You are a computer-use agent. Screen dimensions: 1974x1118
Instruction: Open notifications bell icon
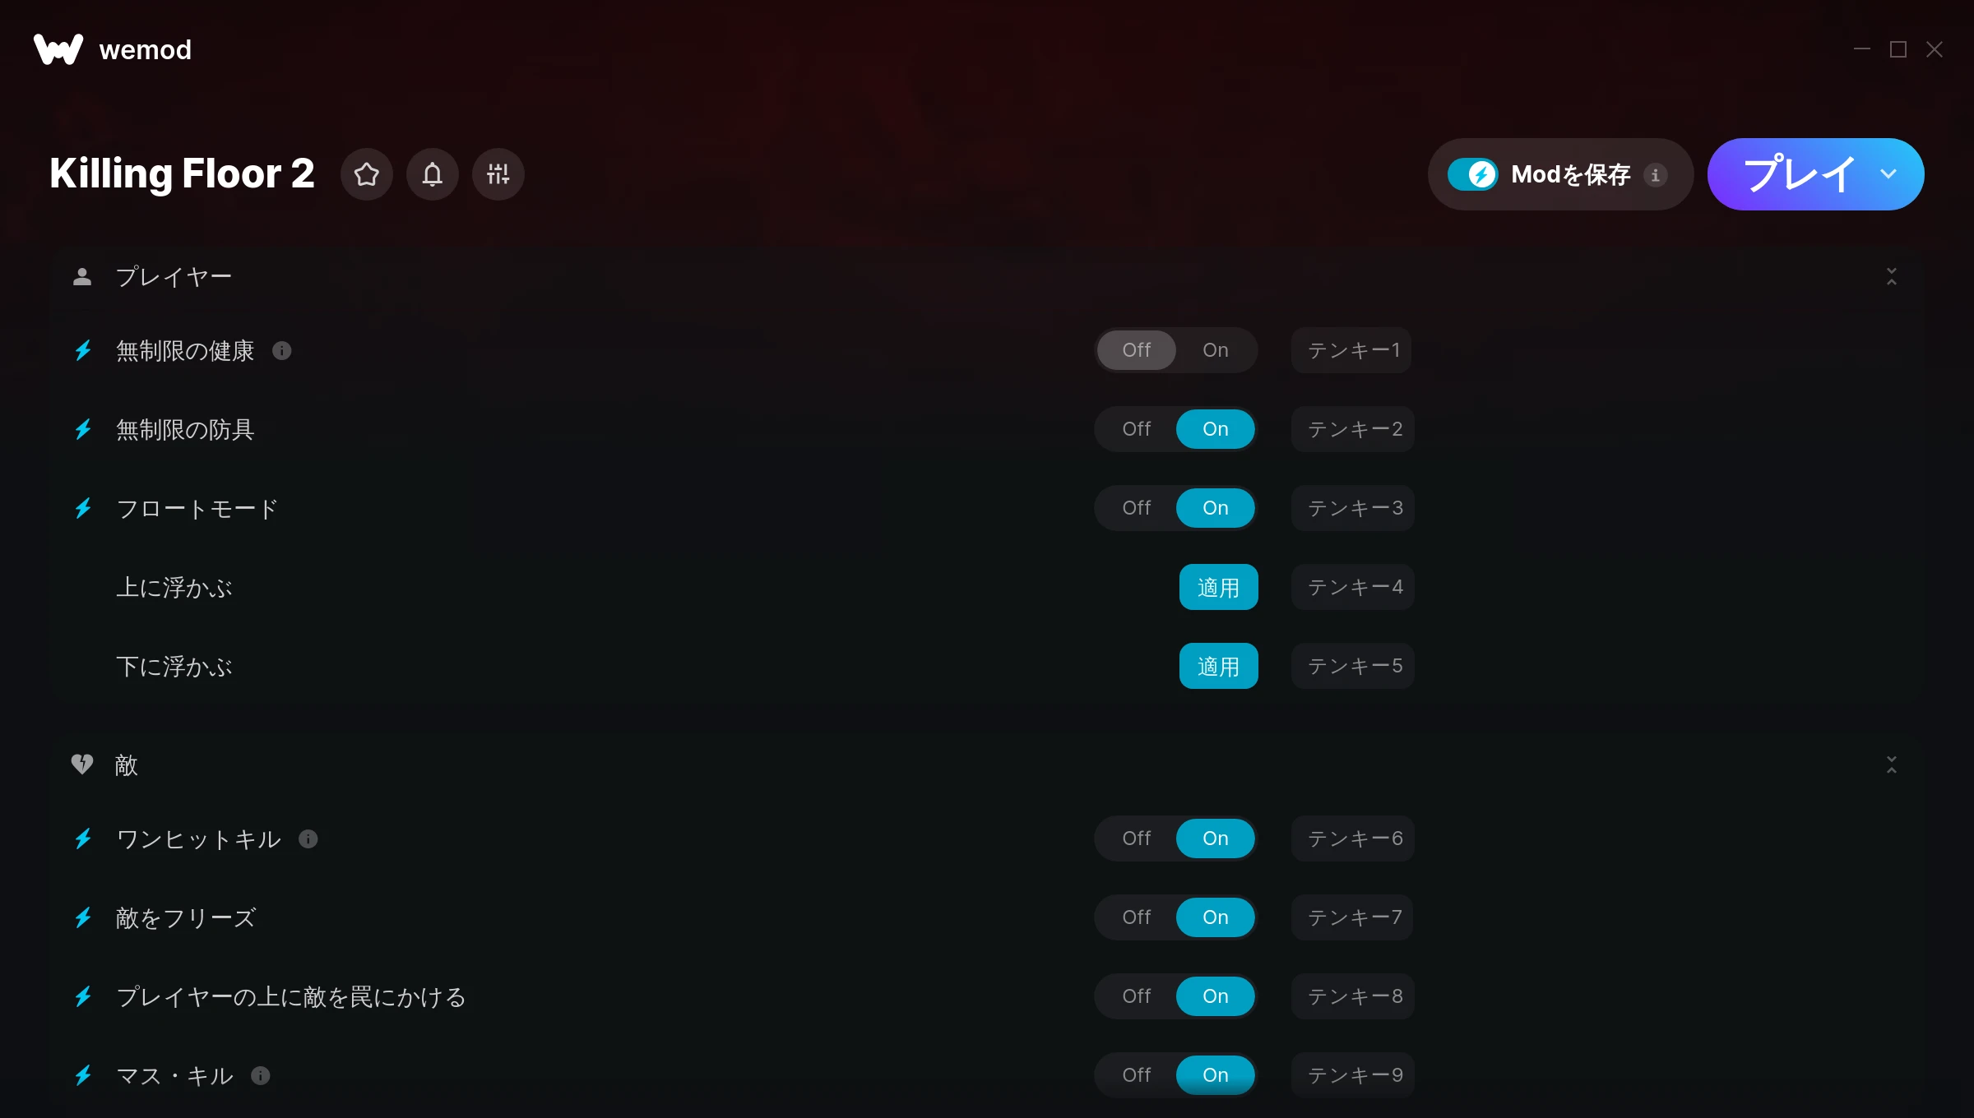[433, 174]
